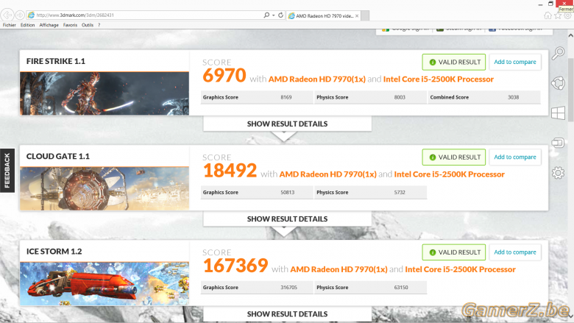Click the Windows Start charm
The height and width of the screenshot is (323, 574).
559,113
